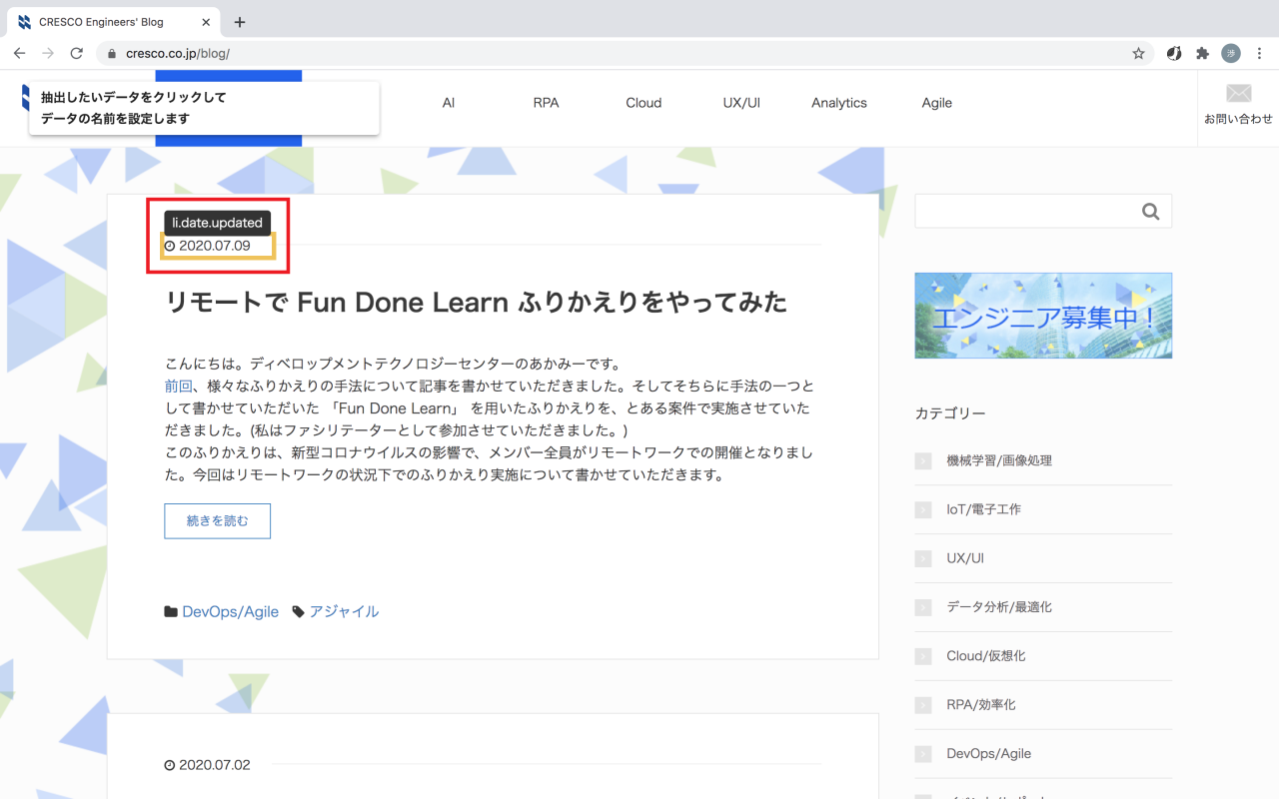Screen dimensions: 1279x799
Task: Open the 機械学習/画像処理 category
Action: (999, 461)
